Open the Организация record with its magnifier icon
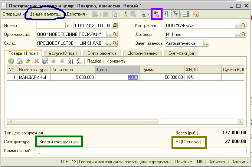This screenshot has width=252, height=167. click(115, 34)
